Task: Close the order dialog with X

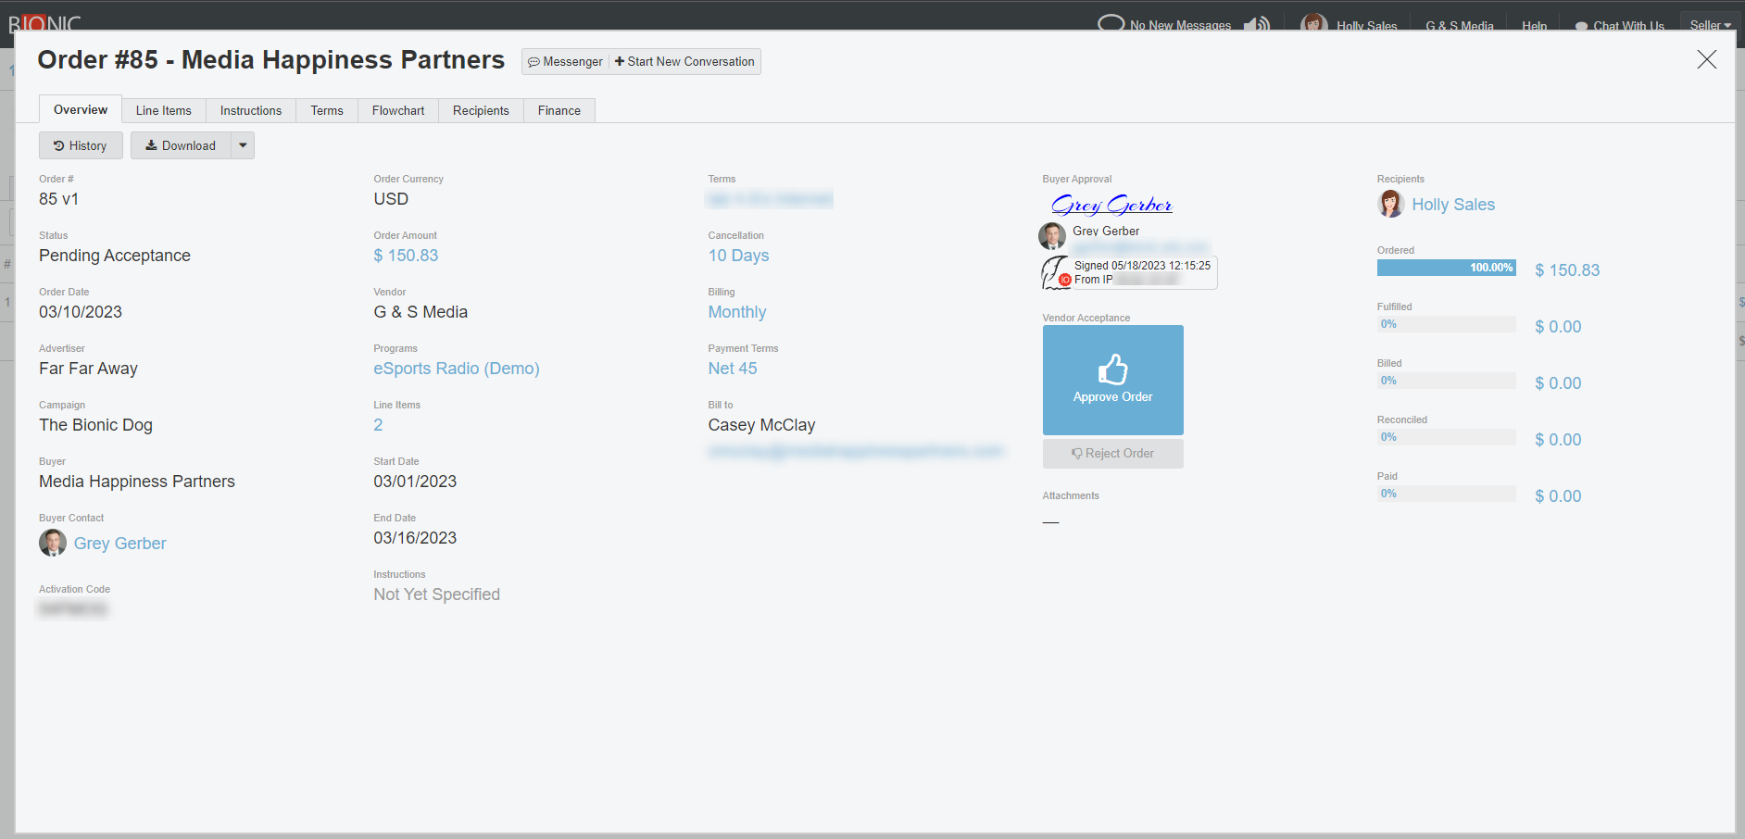Action: click(x=1706, y=60)
